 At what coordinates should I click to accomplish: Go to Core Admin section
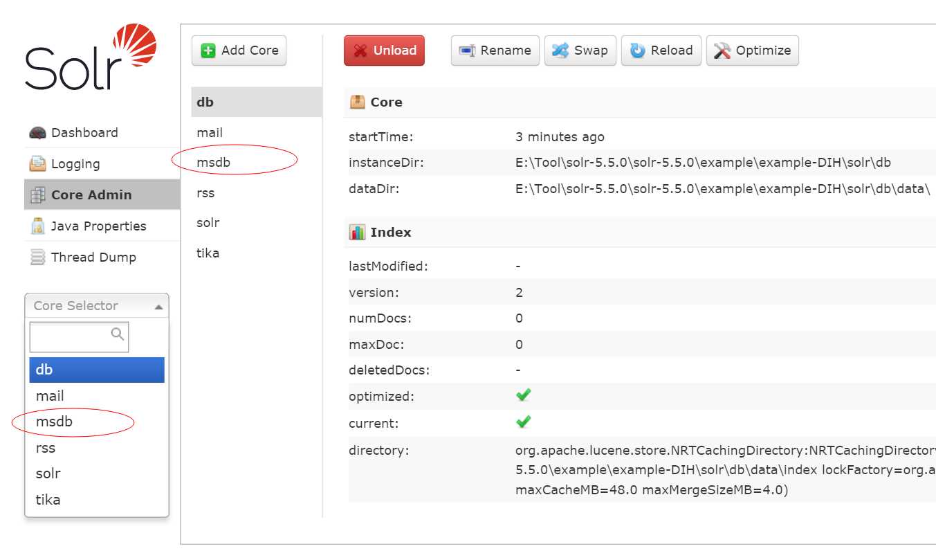pos(102,195)
